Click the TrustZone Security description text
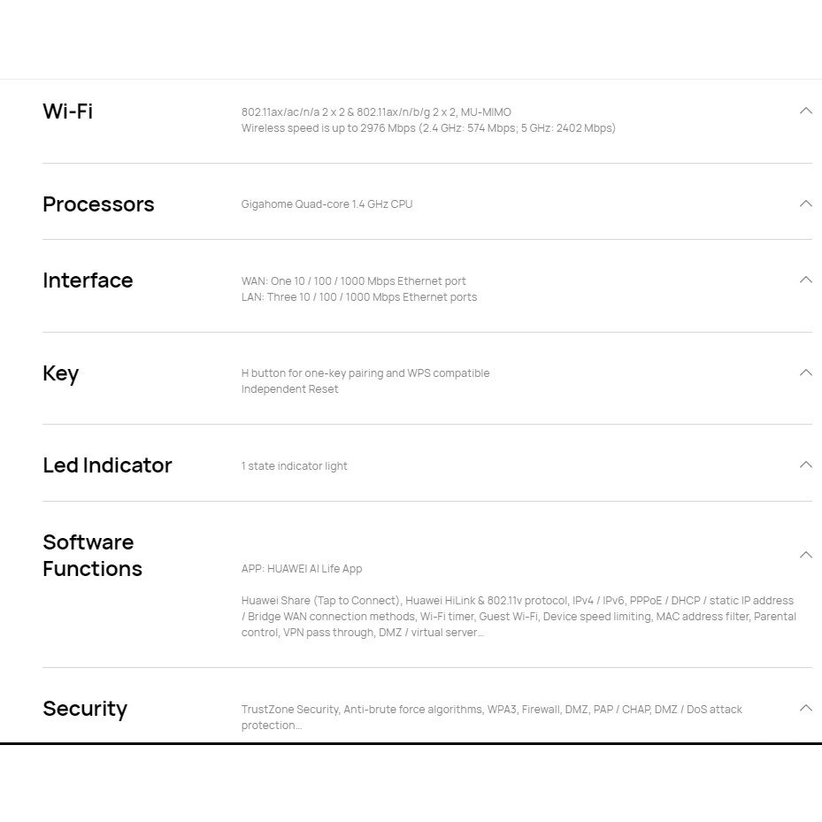Screen dimensions: 822x822 (491, 710)
